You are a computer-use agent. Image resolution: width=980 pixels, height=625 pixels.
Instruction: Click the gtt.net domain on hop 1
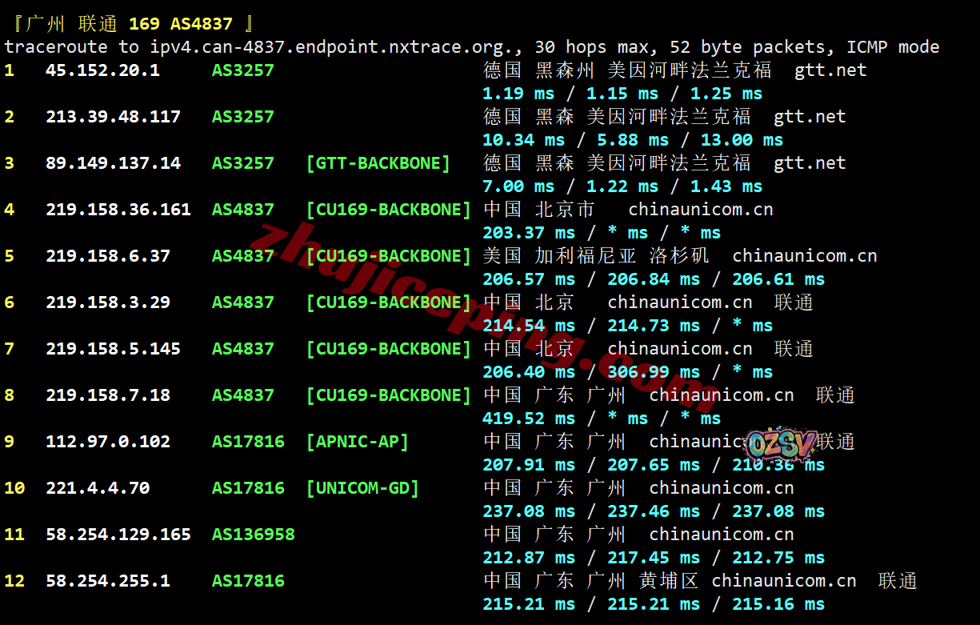(x=830, y=70)
